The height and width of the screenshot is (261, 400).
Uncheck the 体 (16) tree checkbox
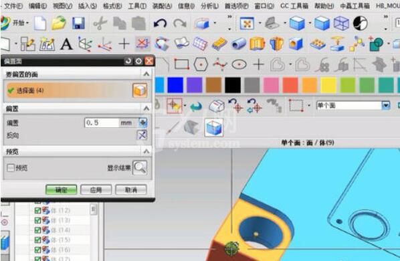(37, 250)
